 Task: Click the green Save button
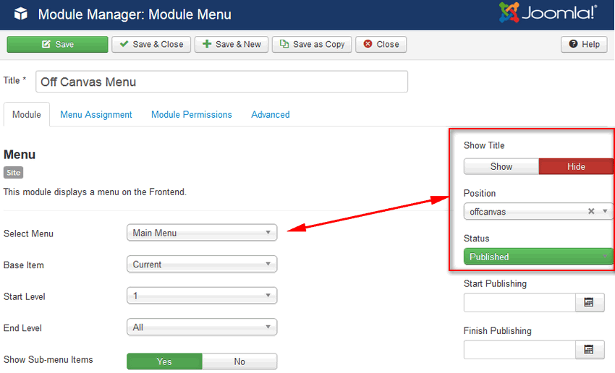point(58,44)
